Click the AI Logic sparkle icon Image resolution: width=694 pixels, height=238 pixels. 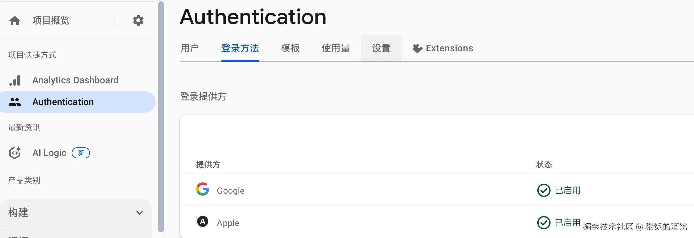15,153
